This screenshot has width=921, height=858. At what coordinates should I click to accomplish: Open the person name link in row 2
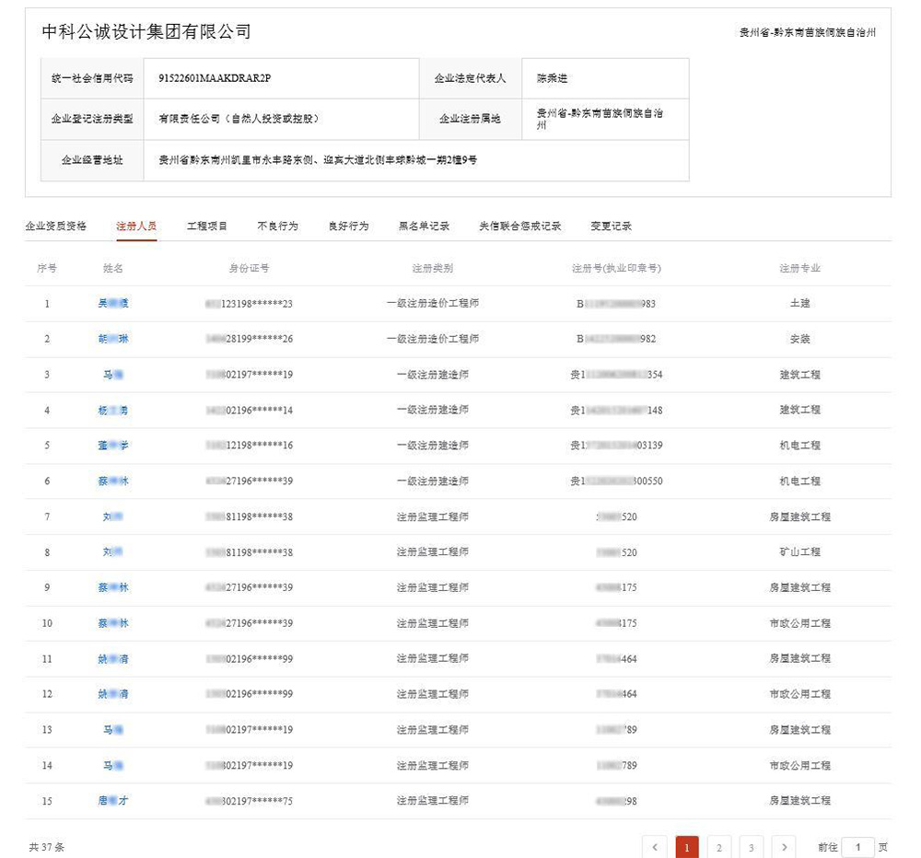tap(113, 339)
